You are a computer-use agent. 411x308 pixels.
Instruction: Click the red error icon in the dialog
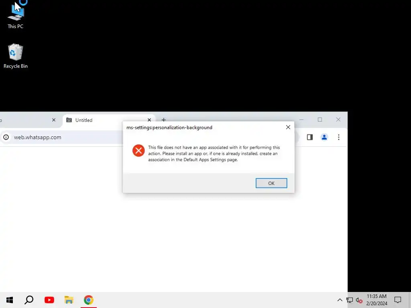pyautogui.click(x=138, y=151)
